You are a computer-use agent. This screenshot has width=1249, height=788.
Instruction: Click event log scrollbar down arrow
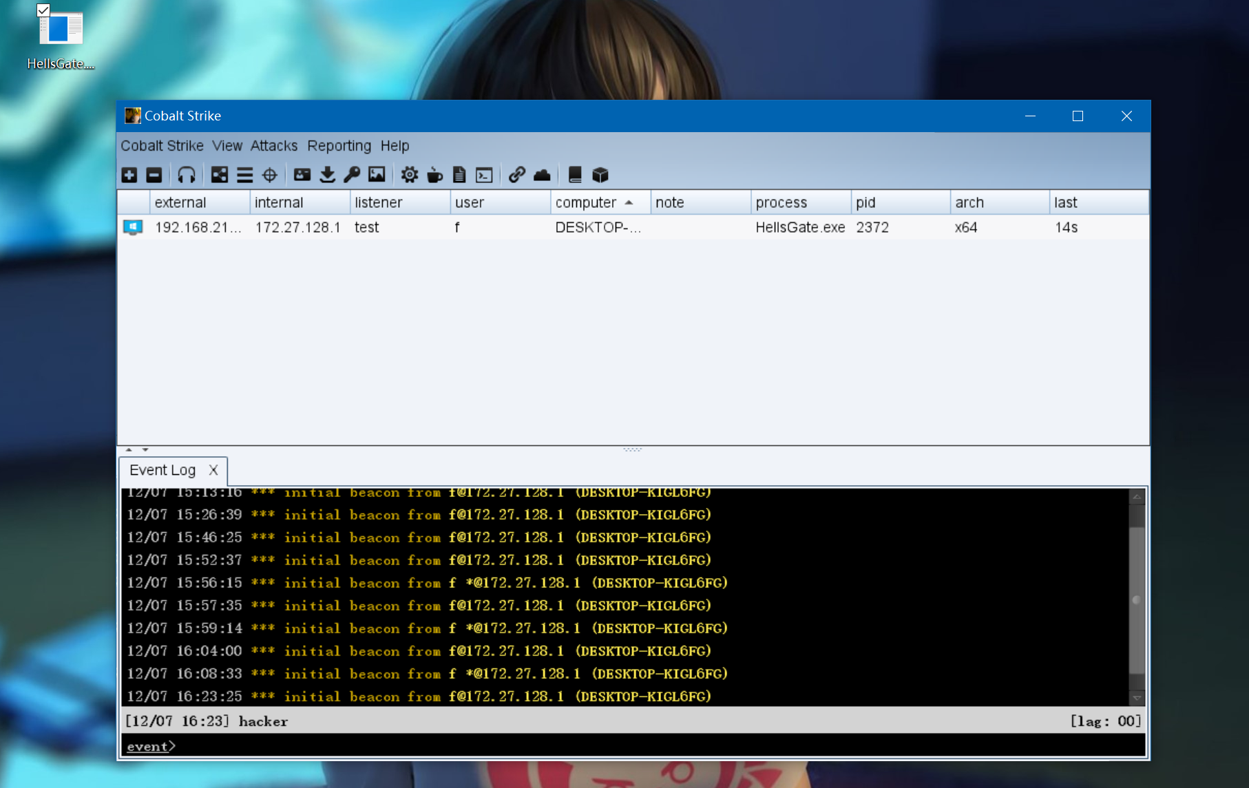click(1137, 698)
